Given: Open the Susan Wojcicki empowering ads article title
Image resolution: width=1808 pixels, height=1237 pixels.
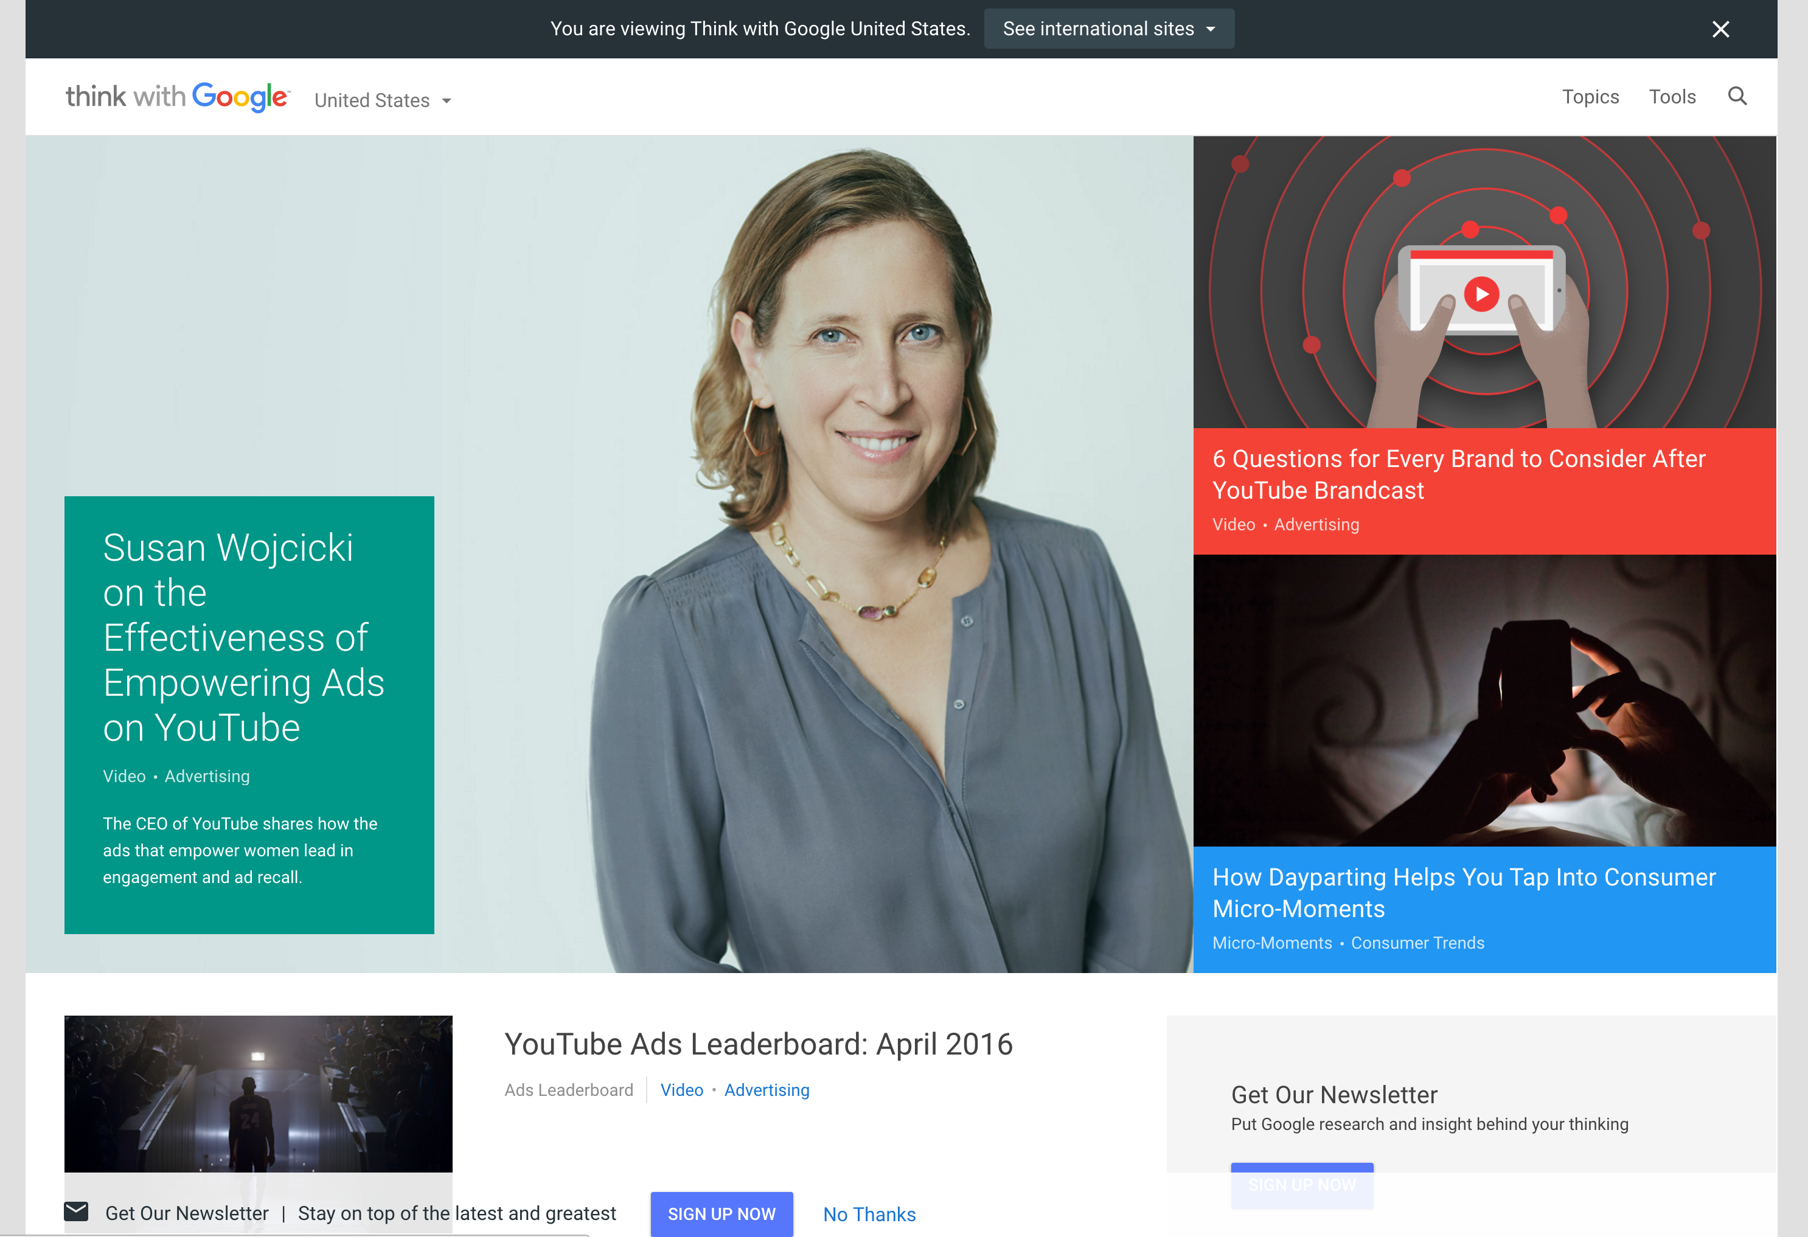Looking at the screenshot, I should click(x=243, y=637).
